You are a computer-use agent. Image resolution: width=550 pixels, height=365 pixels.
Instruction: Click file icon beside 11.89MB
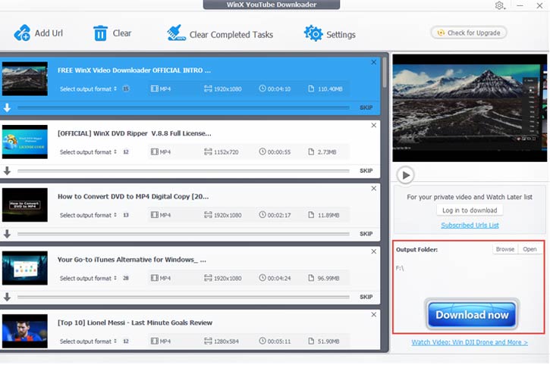coord(311,215)
